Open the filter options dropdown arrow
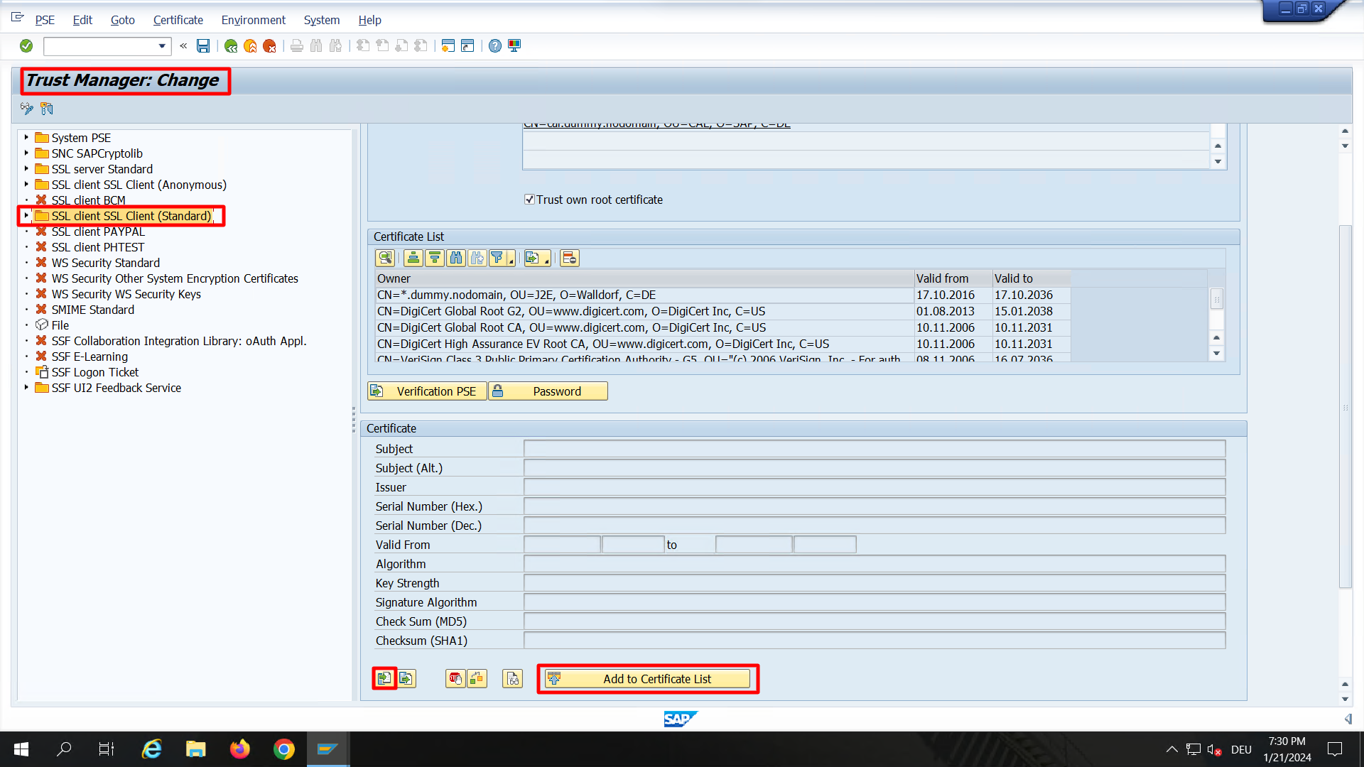This screenshot has height=767, width=1364. click(511, 261)
